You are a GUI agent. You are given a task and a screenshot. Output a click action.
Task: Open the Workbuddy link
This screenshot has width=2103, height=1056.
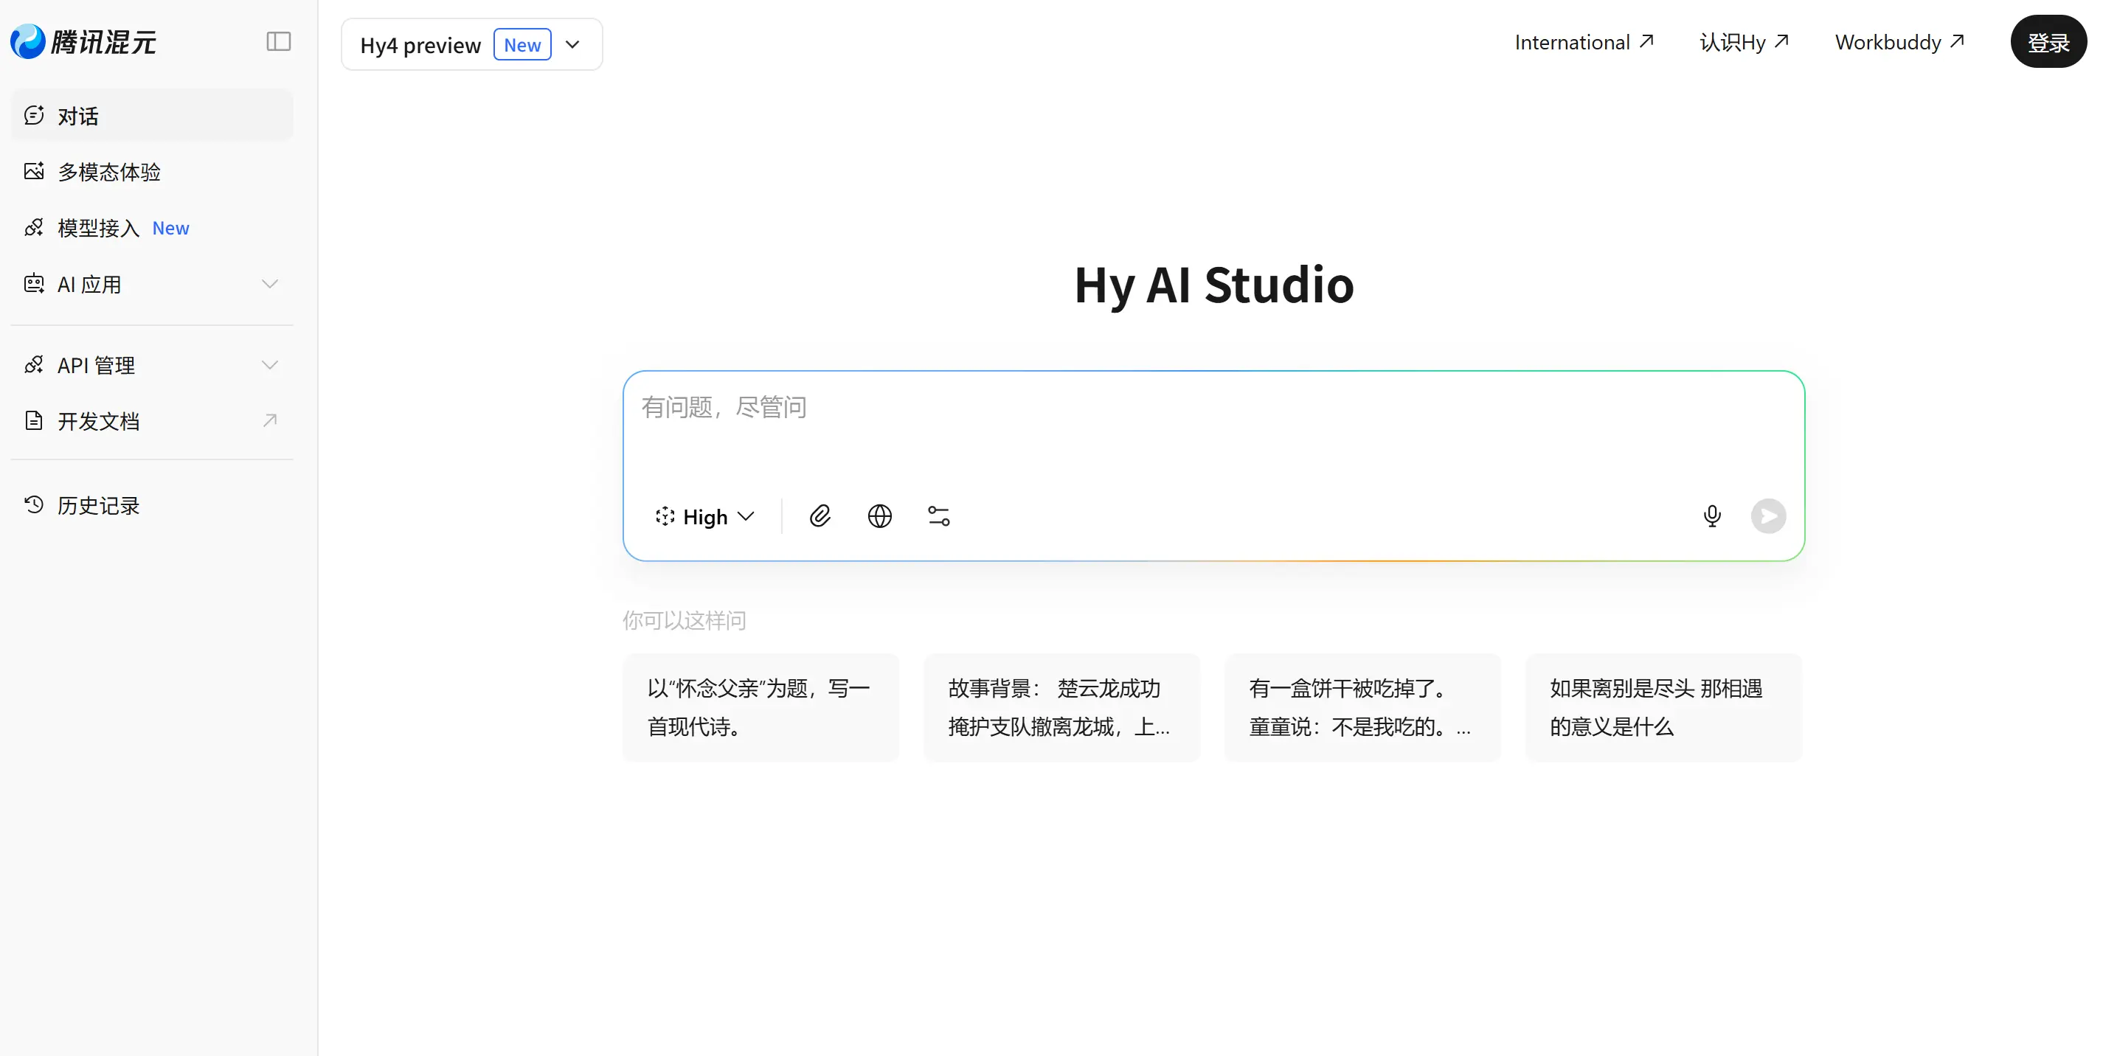(1899, 41)
